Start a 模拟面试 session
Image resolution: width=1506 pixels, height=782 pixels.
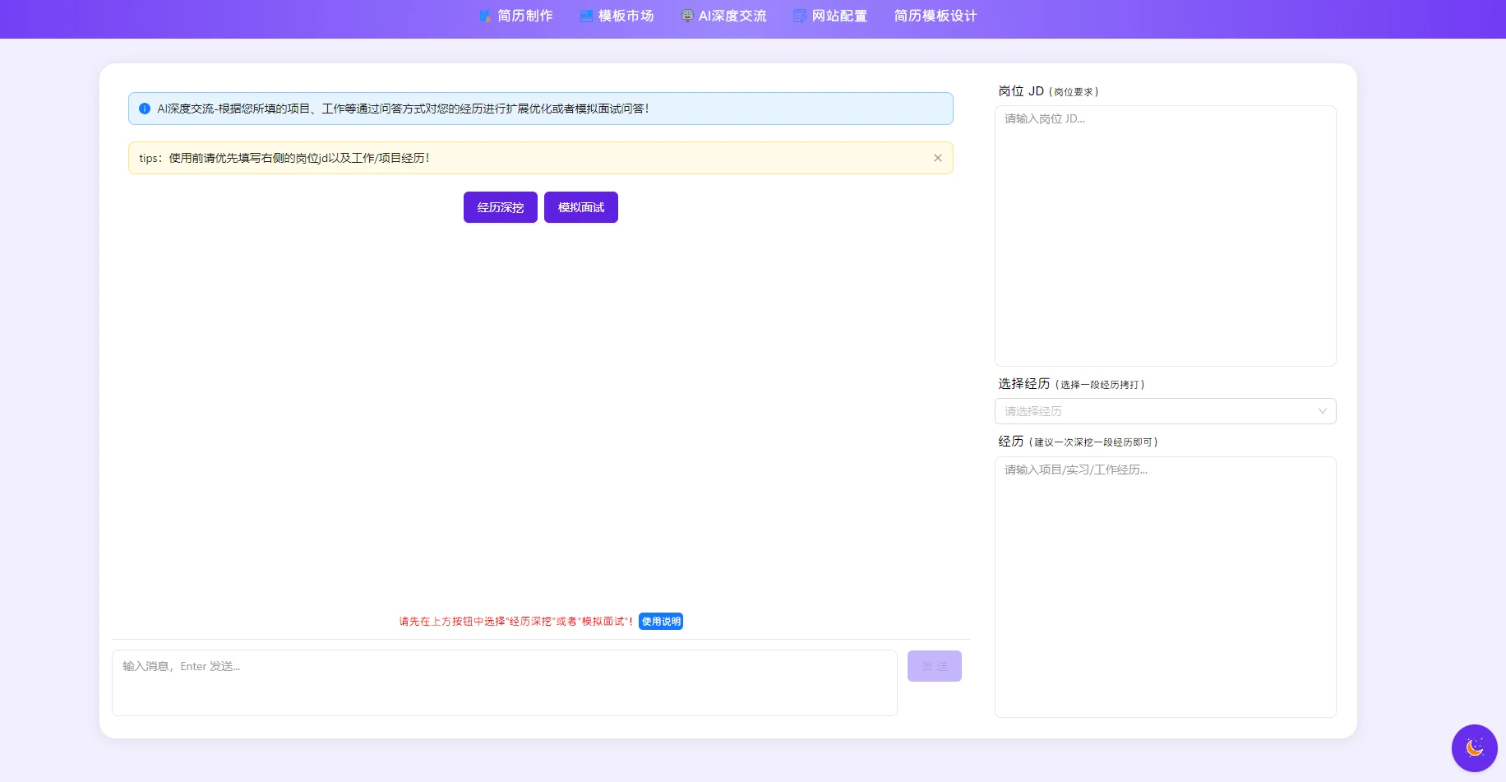click(x=581, y=207)
